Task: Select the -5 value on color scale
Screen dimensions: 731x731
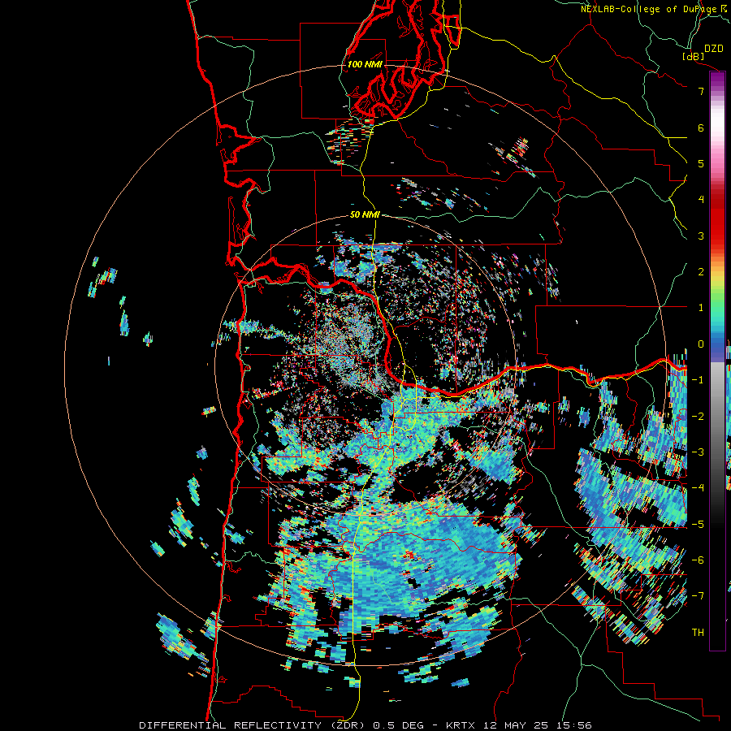Action: click(698, 524)
